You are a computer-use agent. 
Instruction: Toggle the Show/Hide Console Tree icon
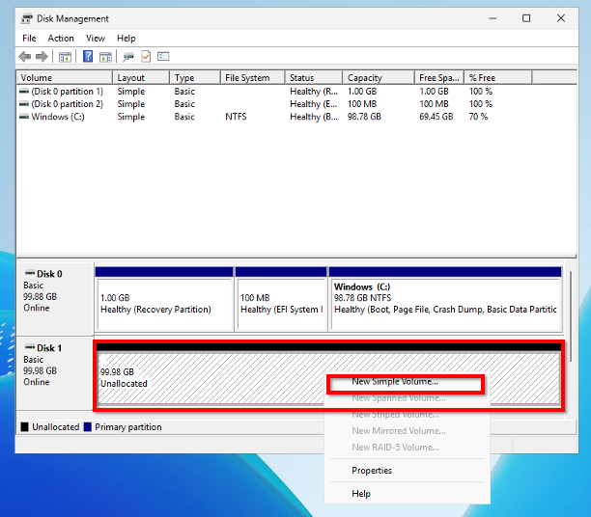[65, 57]
